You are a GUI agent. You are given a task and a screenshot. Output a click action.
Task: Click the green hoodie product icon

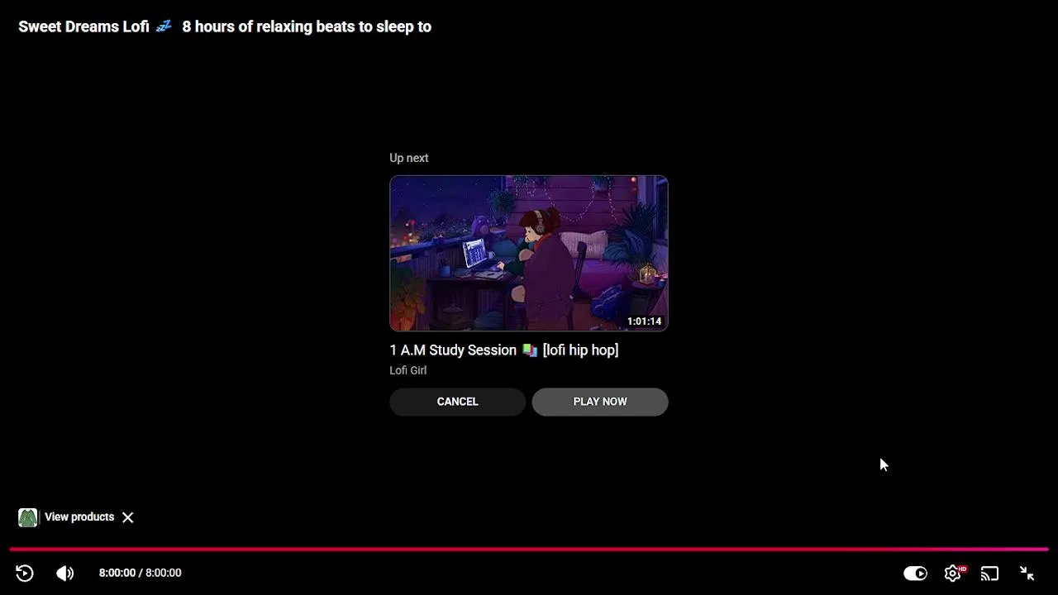coord(28,517)
